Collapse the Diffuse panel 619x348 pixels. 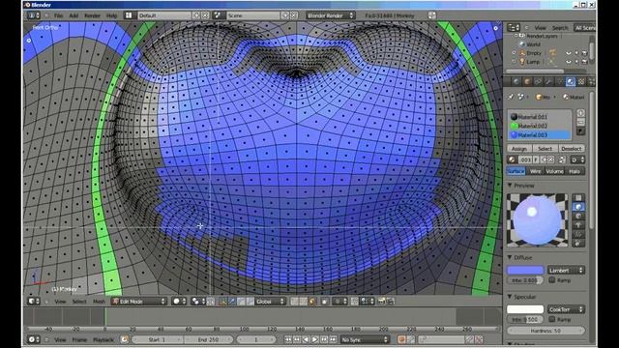pyautogui.click(x=510, y=257)
